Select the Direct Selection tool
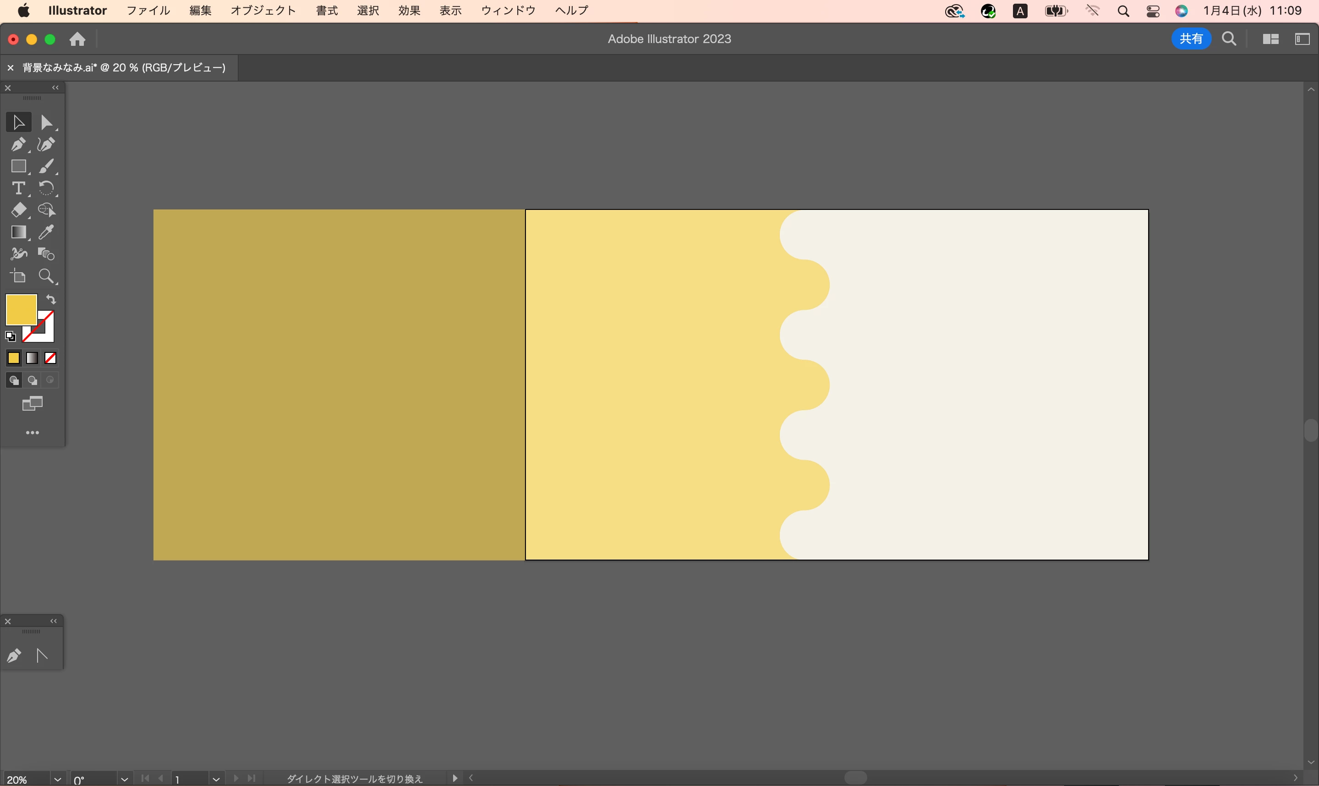The image size is (1319, 786). [47, 122]
